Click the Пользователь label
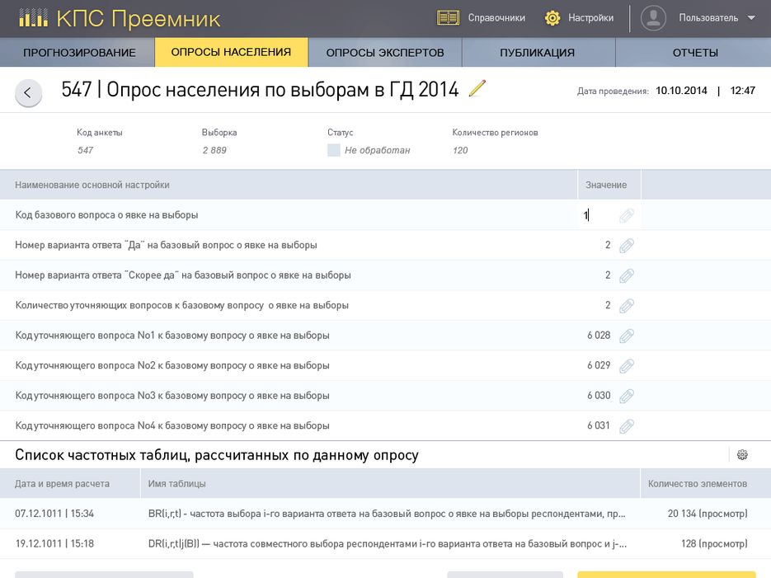771x578 pixels. [708, 17]
